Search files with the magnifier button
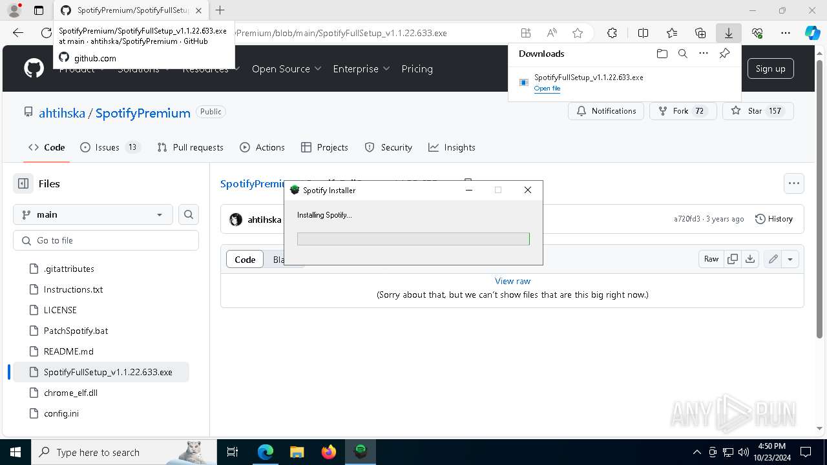This screenshot has height=465, width=827. [x=189, y=214]
